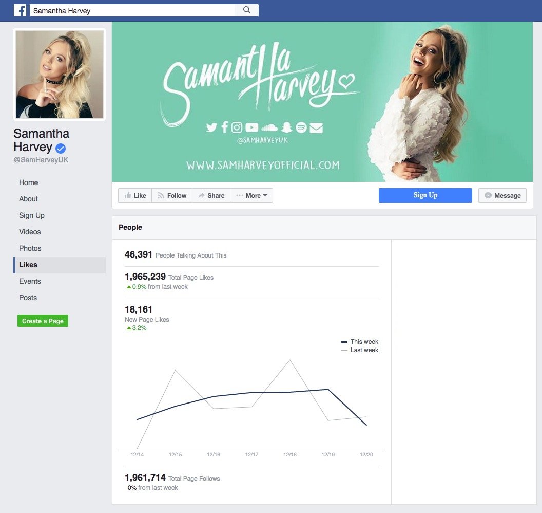Click the green Create a Page button

(43, 321)
